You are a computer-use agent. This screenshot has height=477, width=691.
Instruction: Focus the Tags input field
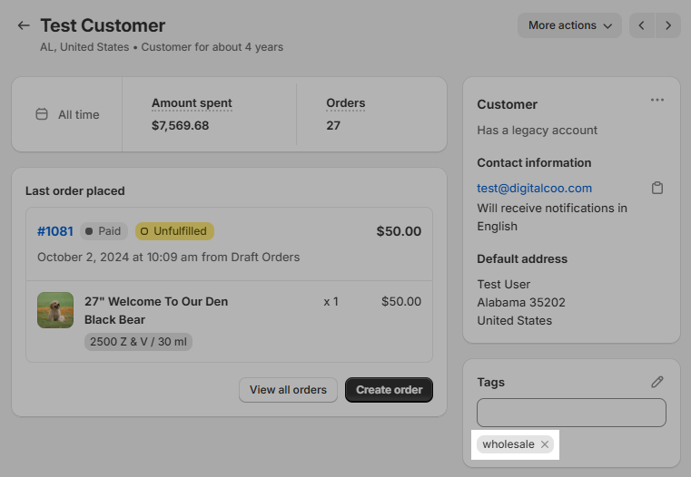coord(571,413)
